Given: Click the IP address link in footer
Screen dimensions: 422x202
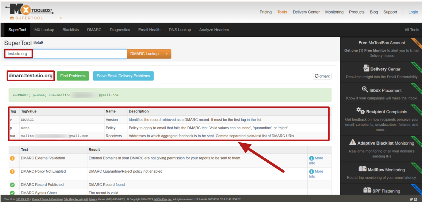Looking at the screenshot, I should (23, 199).
